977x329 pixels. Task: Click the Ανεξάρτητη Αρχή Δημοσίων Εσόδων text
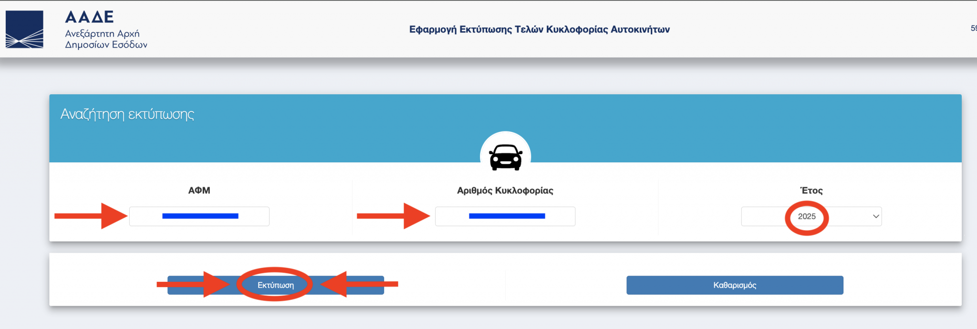[x=106, y=39]
